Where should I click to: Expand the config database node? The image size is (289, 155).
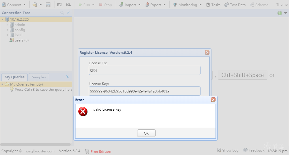click(7, 30)
